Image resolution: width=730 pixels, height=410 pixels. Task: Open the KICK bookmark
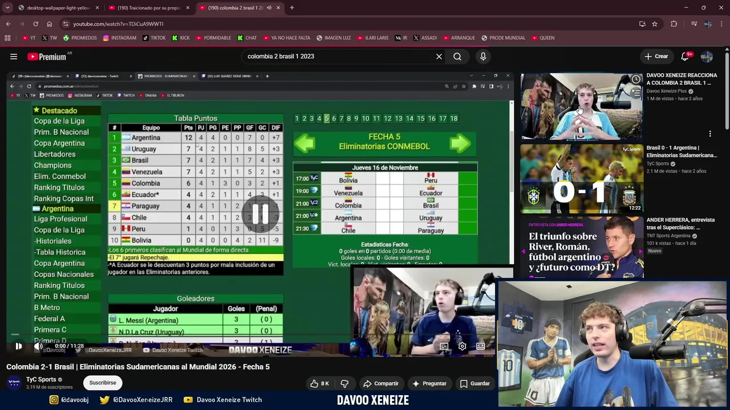point(180,38)
